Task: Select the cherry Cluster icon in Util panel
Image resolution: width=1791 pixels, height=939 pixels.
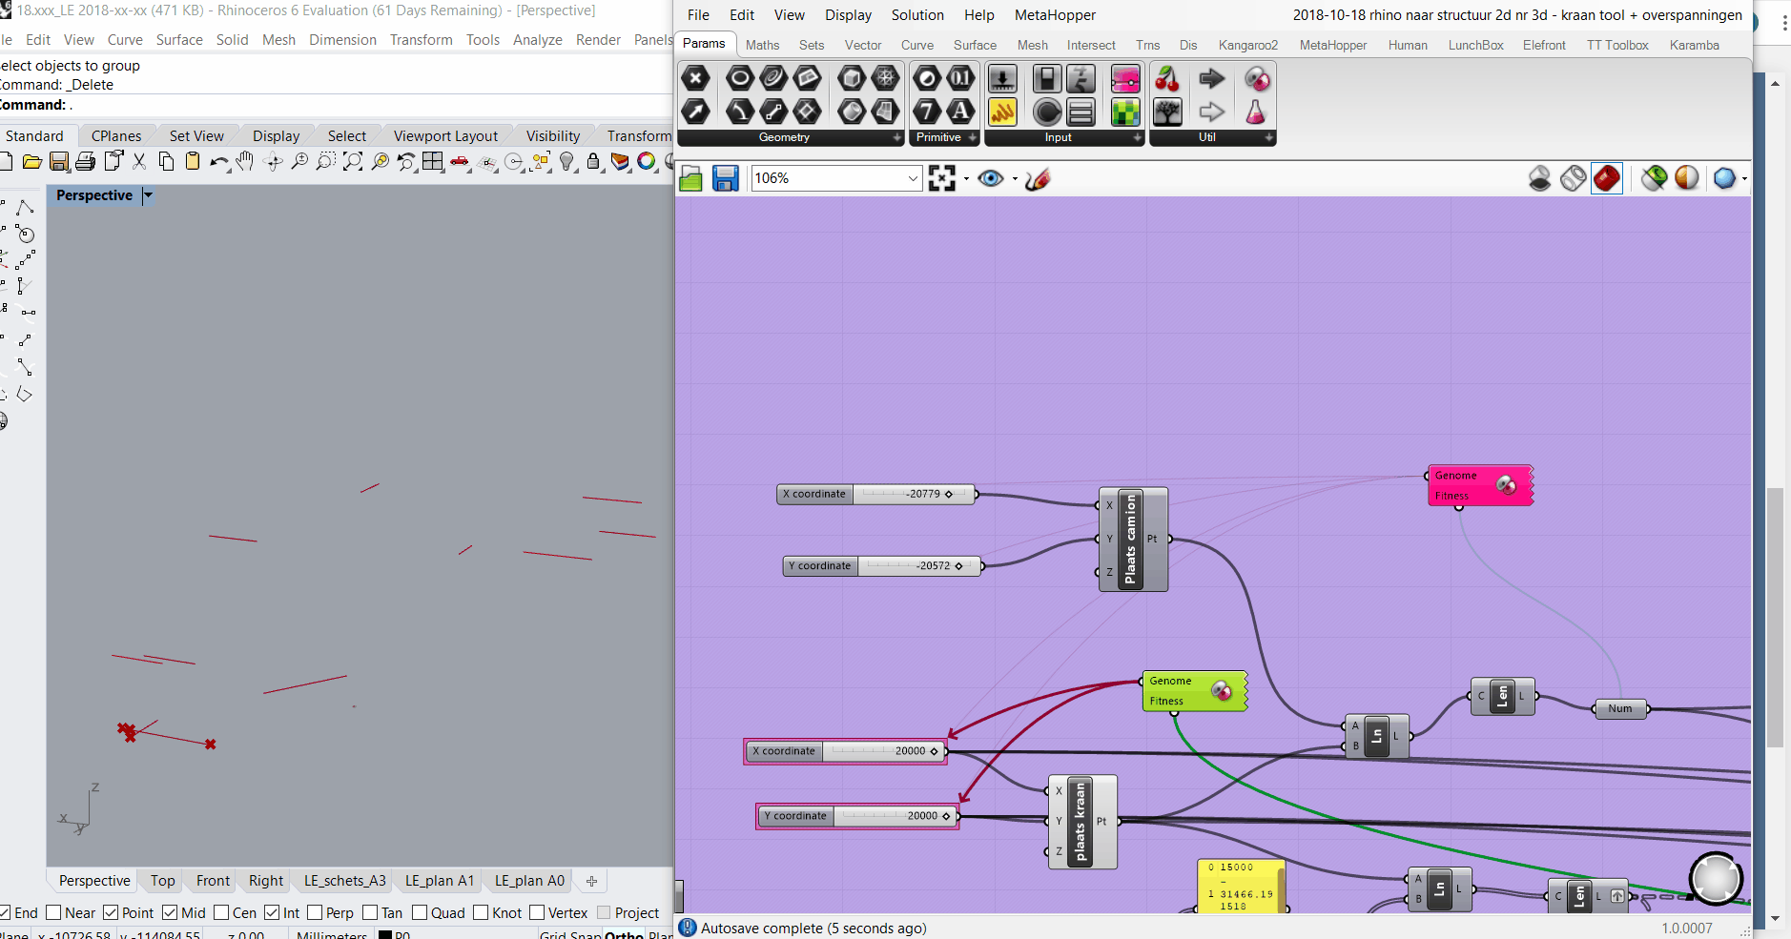Action: click(1167, 78)
